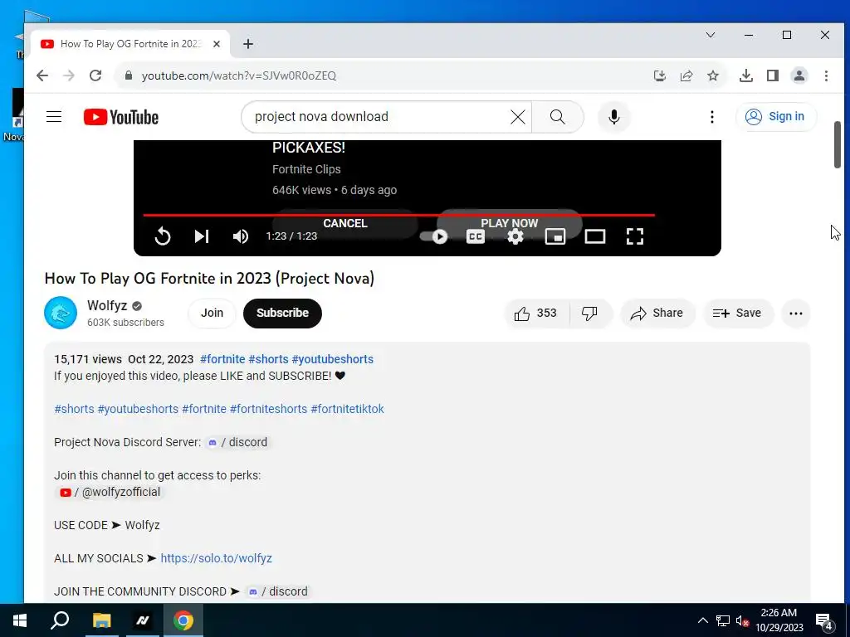850x637 pixels.
Task: Click the Sign in button
Action: tap(776, 116)
